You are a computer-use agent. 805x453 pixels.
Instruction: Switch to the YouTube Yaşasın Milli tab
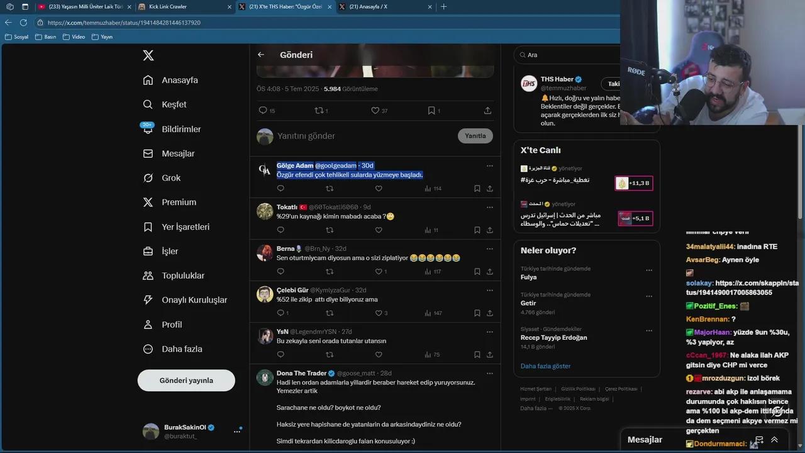click(x=85, y=6)
